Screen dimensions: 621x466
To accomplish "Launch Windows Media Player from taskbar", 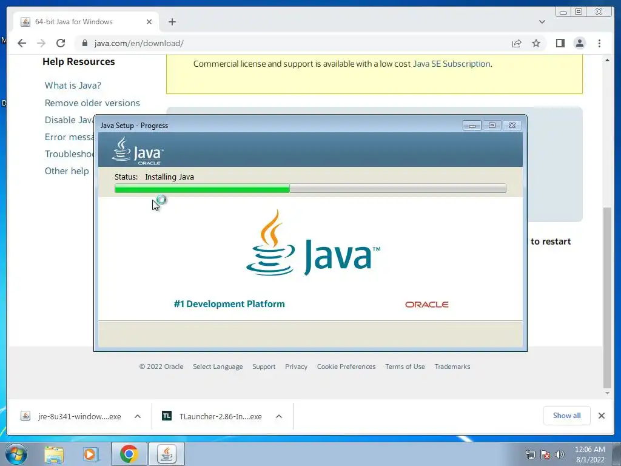I will coord(90,454).
